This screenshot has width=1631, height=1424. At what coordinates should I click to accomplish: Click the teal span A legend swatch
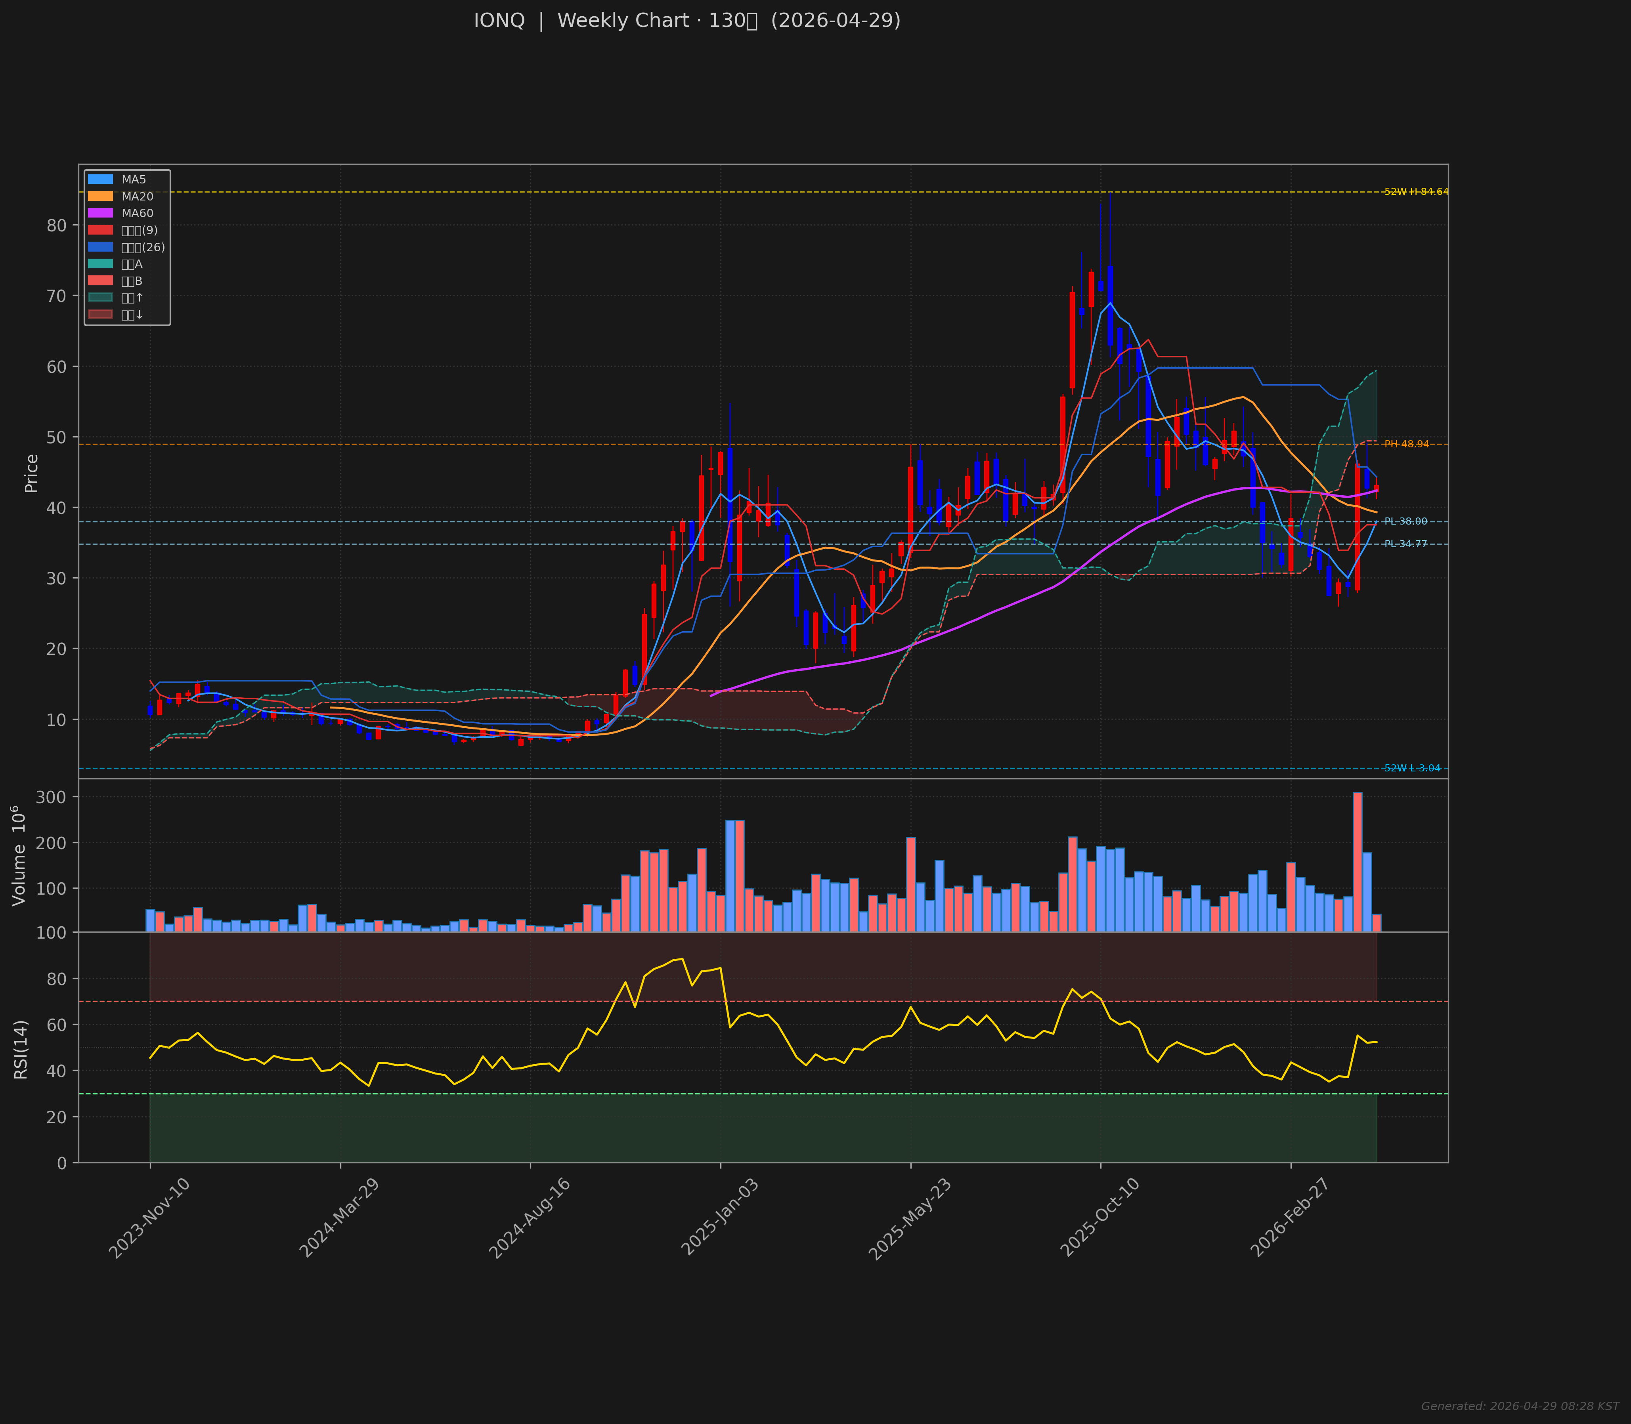pos(100,264)
